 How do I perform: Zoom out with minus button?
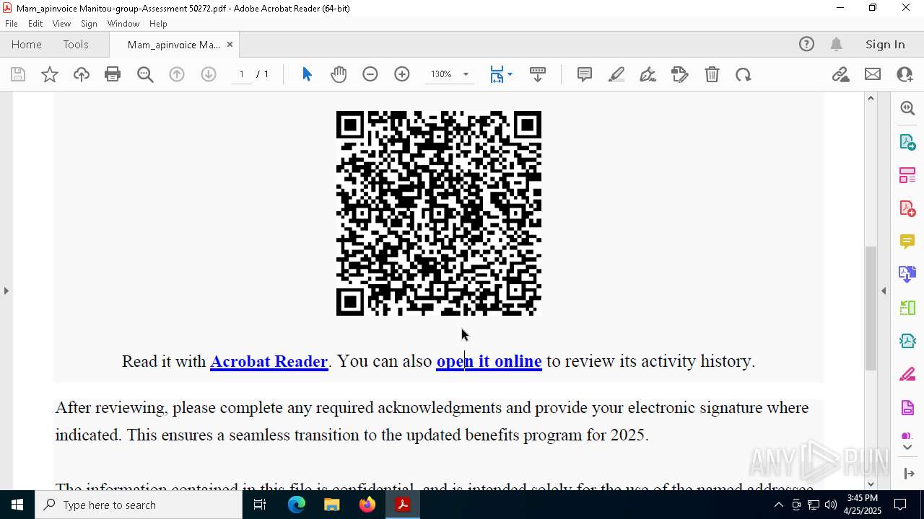pos(370,74)
